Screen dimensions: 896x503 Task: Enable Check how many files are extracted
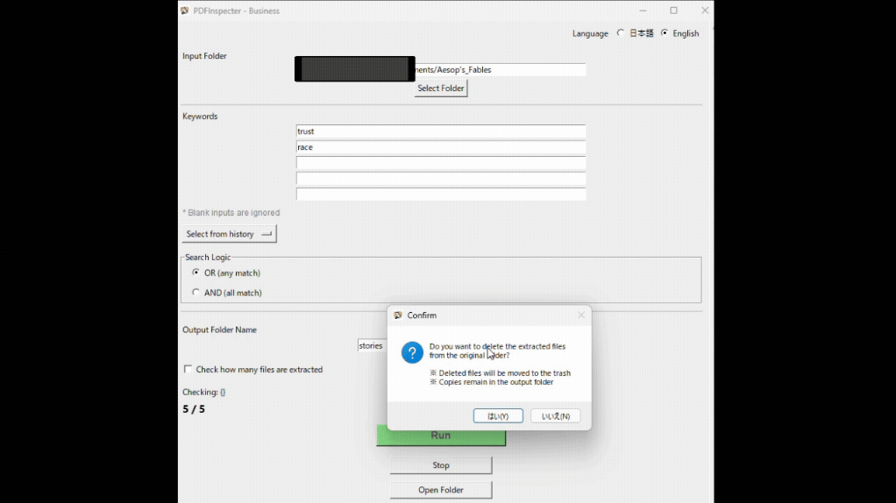tap(188, 370)
